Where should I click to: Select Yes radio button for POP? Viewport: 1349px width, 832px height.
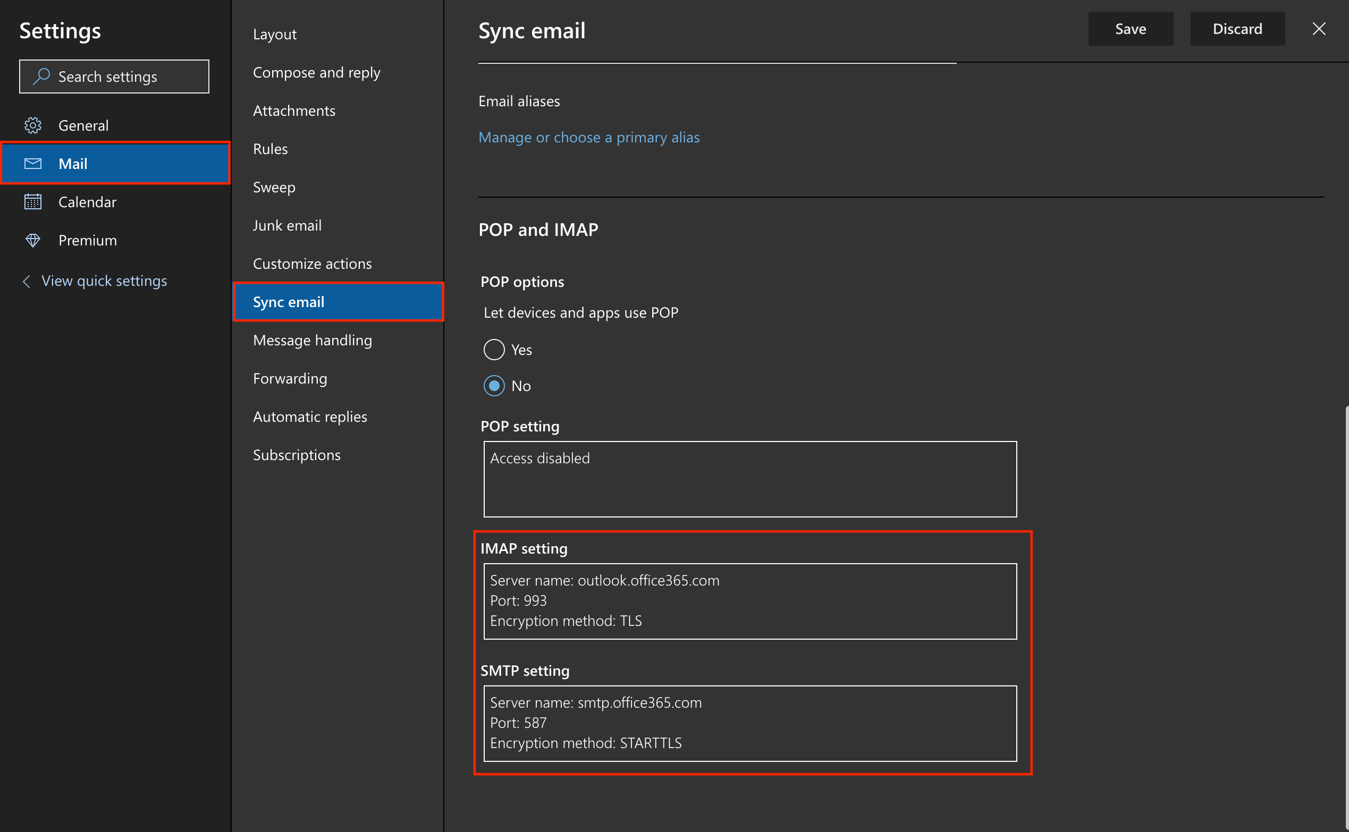(493, 350)
